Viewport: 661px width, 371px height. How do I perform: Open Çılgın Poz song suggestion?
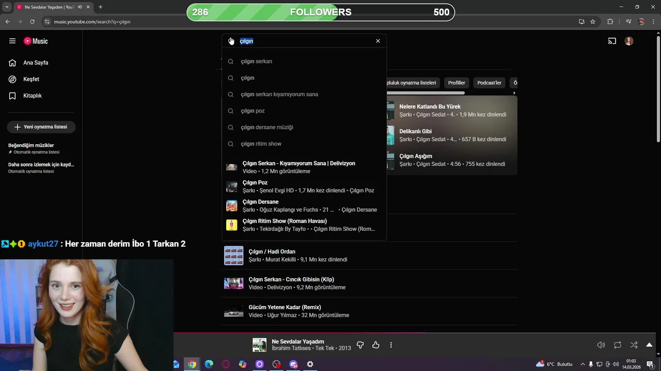pyautogui.click(x=304, y=187)
